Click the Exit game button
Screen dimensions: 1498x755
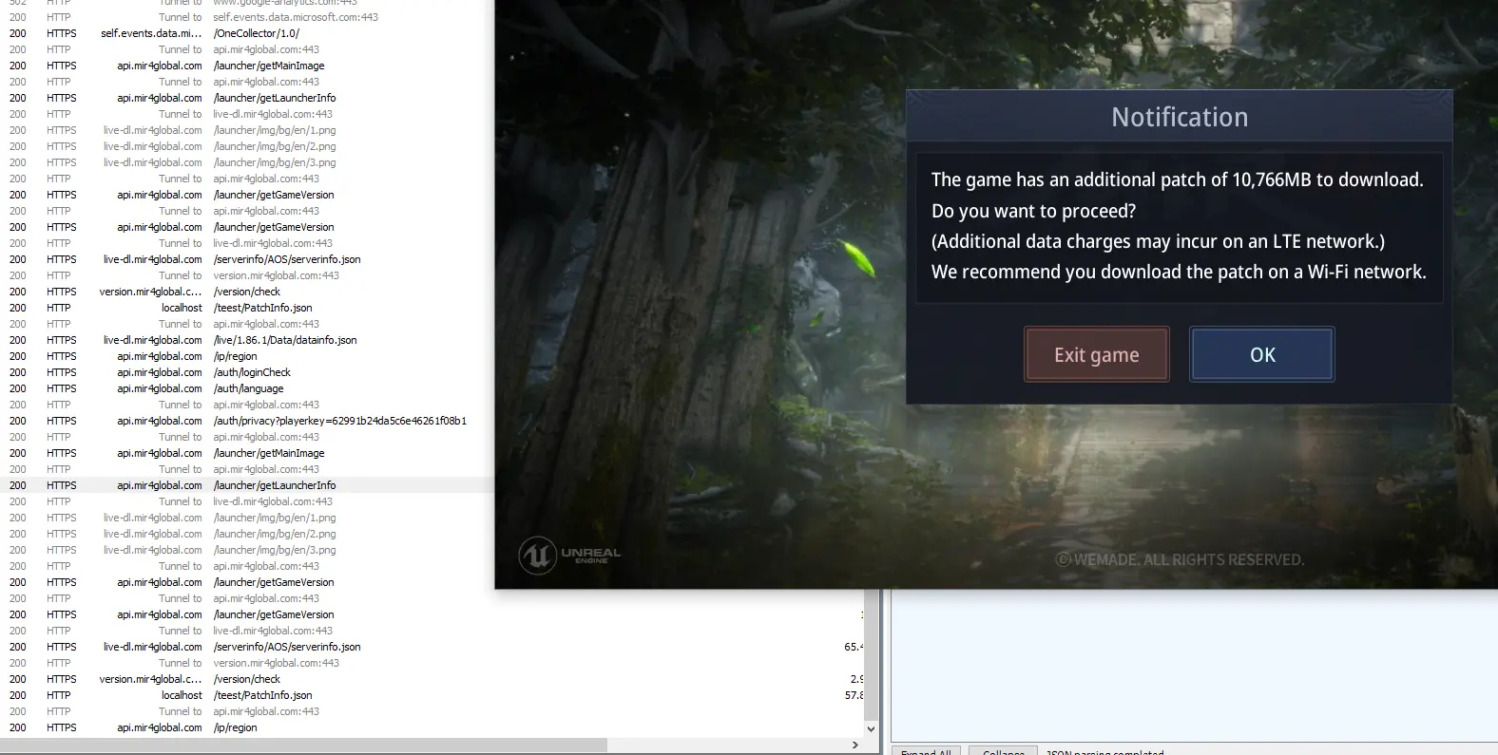[1096, 354]
